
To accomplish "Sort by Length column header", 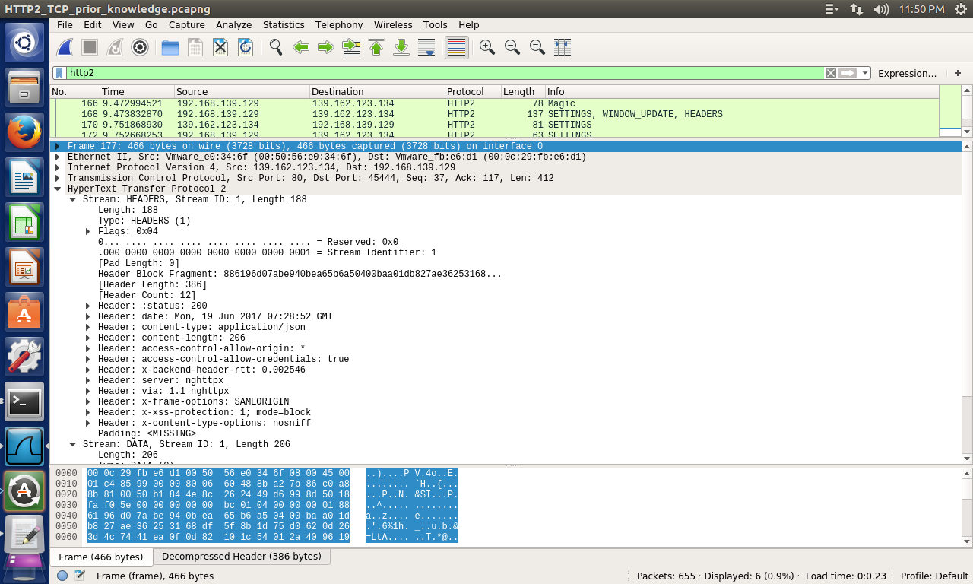I will (x=522, y=91).
